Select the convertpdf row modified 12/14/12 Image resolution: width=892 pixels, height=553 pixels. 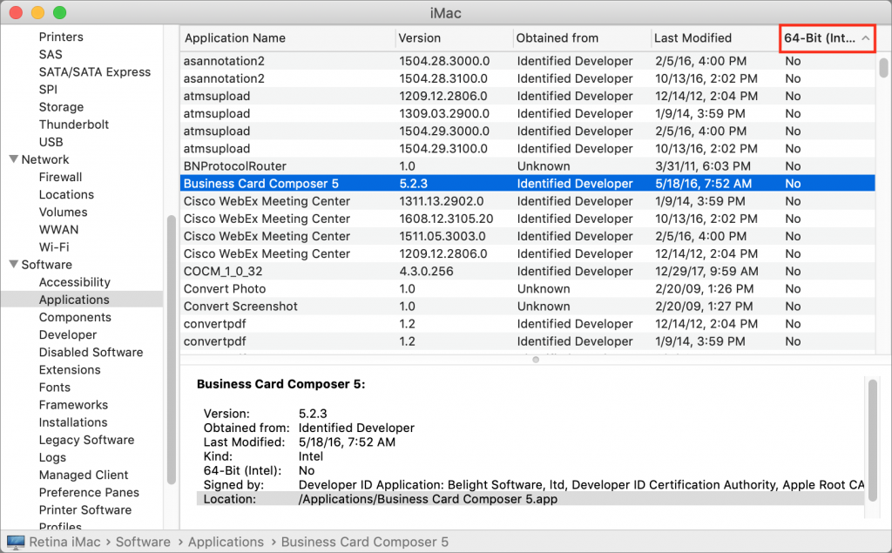(x=527, y=324)
